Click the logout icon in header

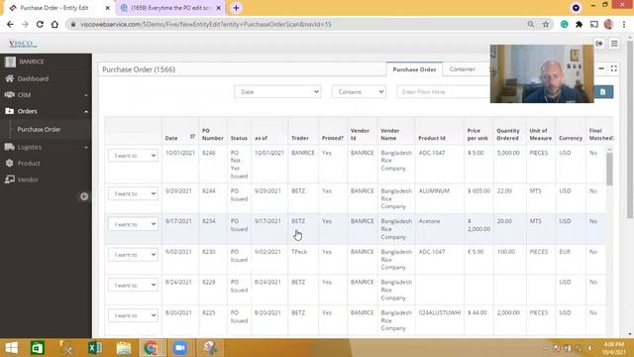click(x=599, y=44)
